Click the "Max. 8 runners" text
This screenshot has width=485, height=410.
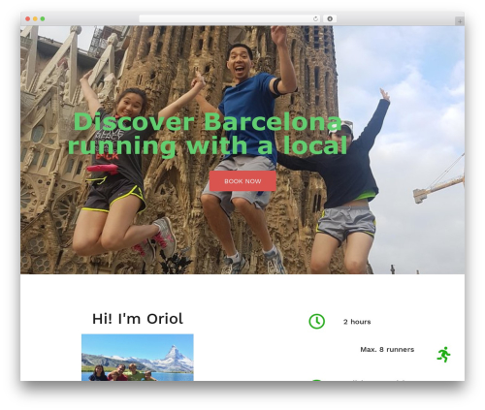(387, 349)
